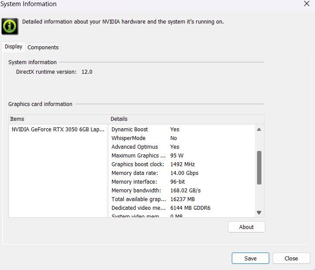Select NVIDIA GeForce RTX 3050 6GB item
The image size is (315, 270).
click(58, 130)
